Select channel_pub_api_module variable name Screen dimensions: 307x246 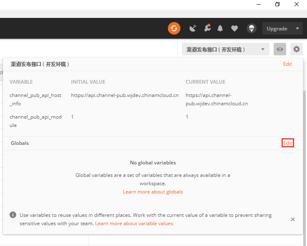[36, 121]
